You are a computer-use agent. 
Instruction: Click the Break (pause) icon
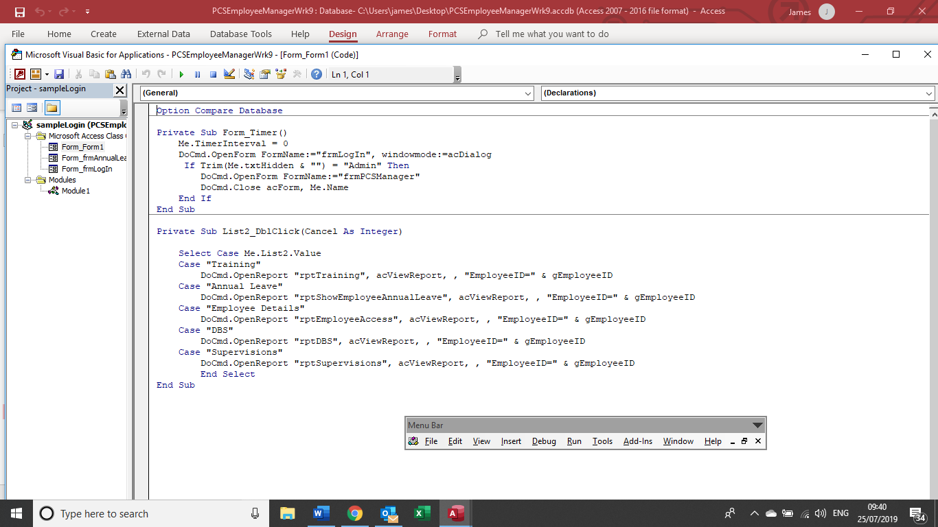point(197,74)
